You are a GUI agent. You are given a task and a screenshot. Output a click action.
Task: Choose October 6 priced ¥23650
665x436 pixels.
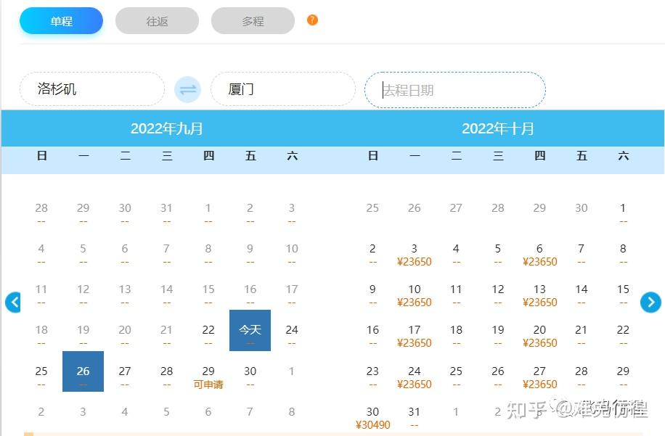click(539, 254)
